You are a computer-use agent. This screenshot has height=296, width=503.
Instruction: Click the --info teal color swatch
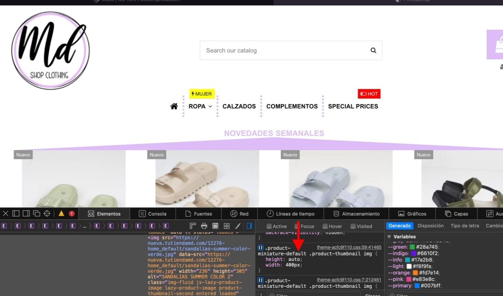point(407,260)
